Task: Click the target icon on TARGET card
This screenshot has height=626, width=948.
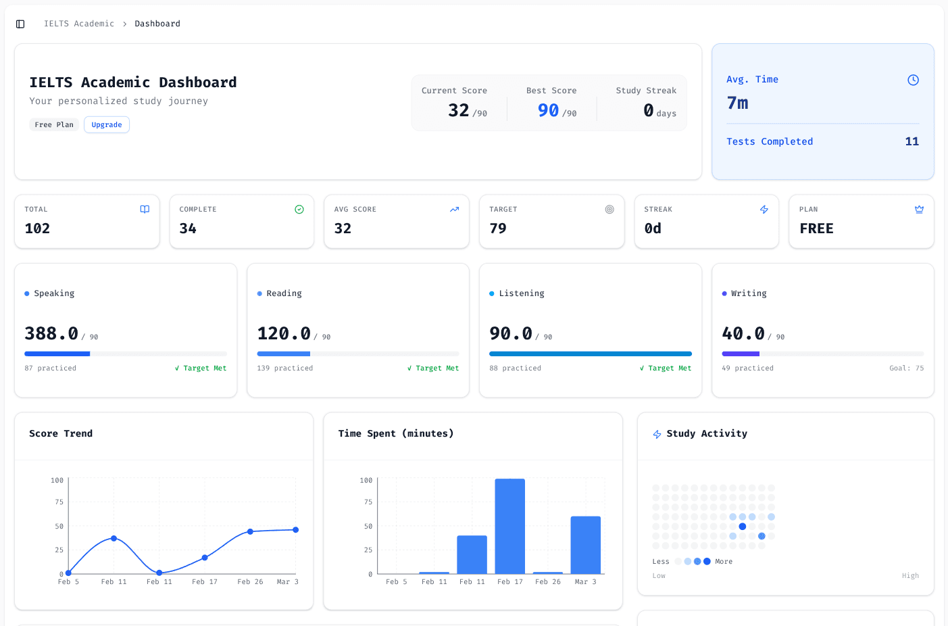Action: point(609,210)
